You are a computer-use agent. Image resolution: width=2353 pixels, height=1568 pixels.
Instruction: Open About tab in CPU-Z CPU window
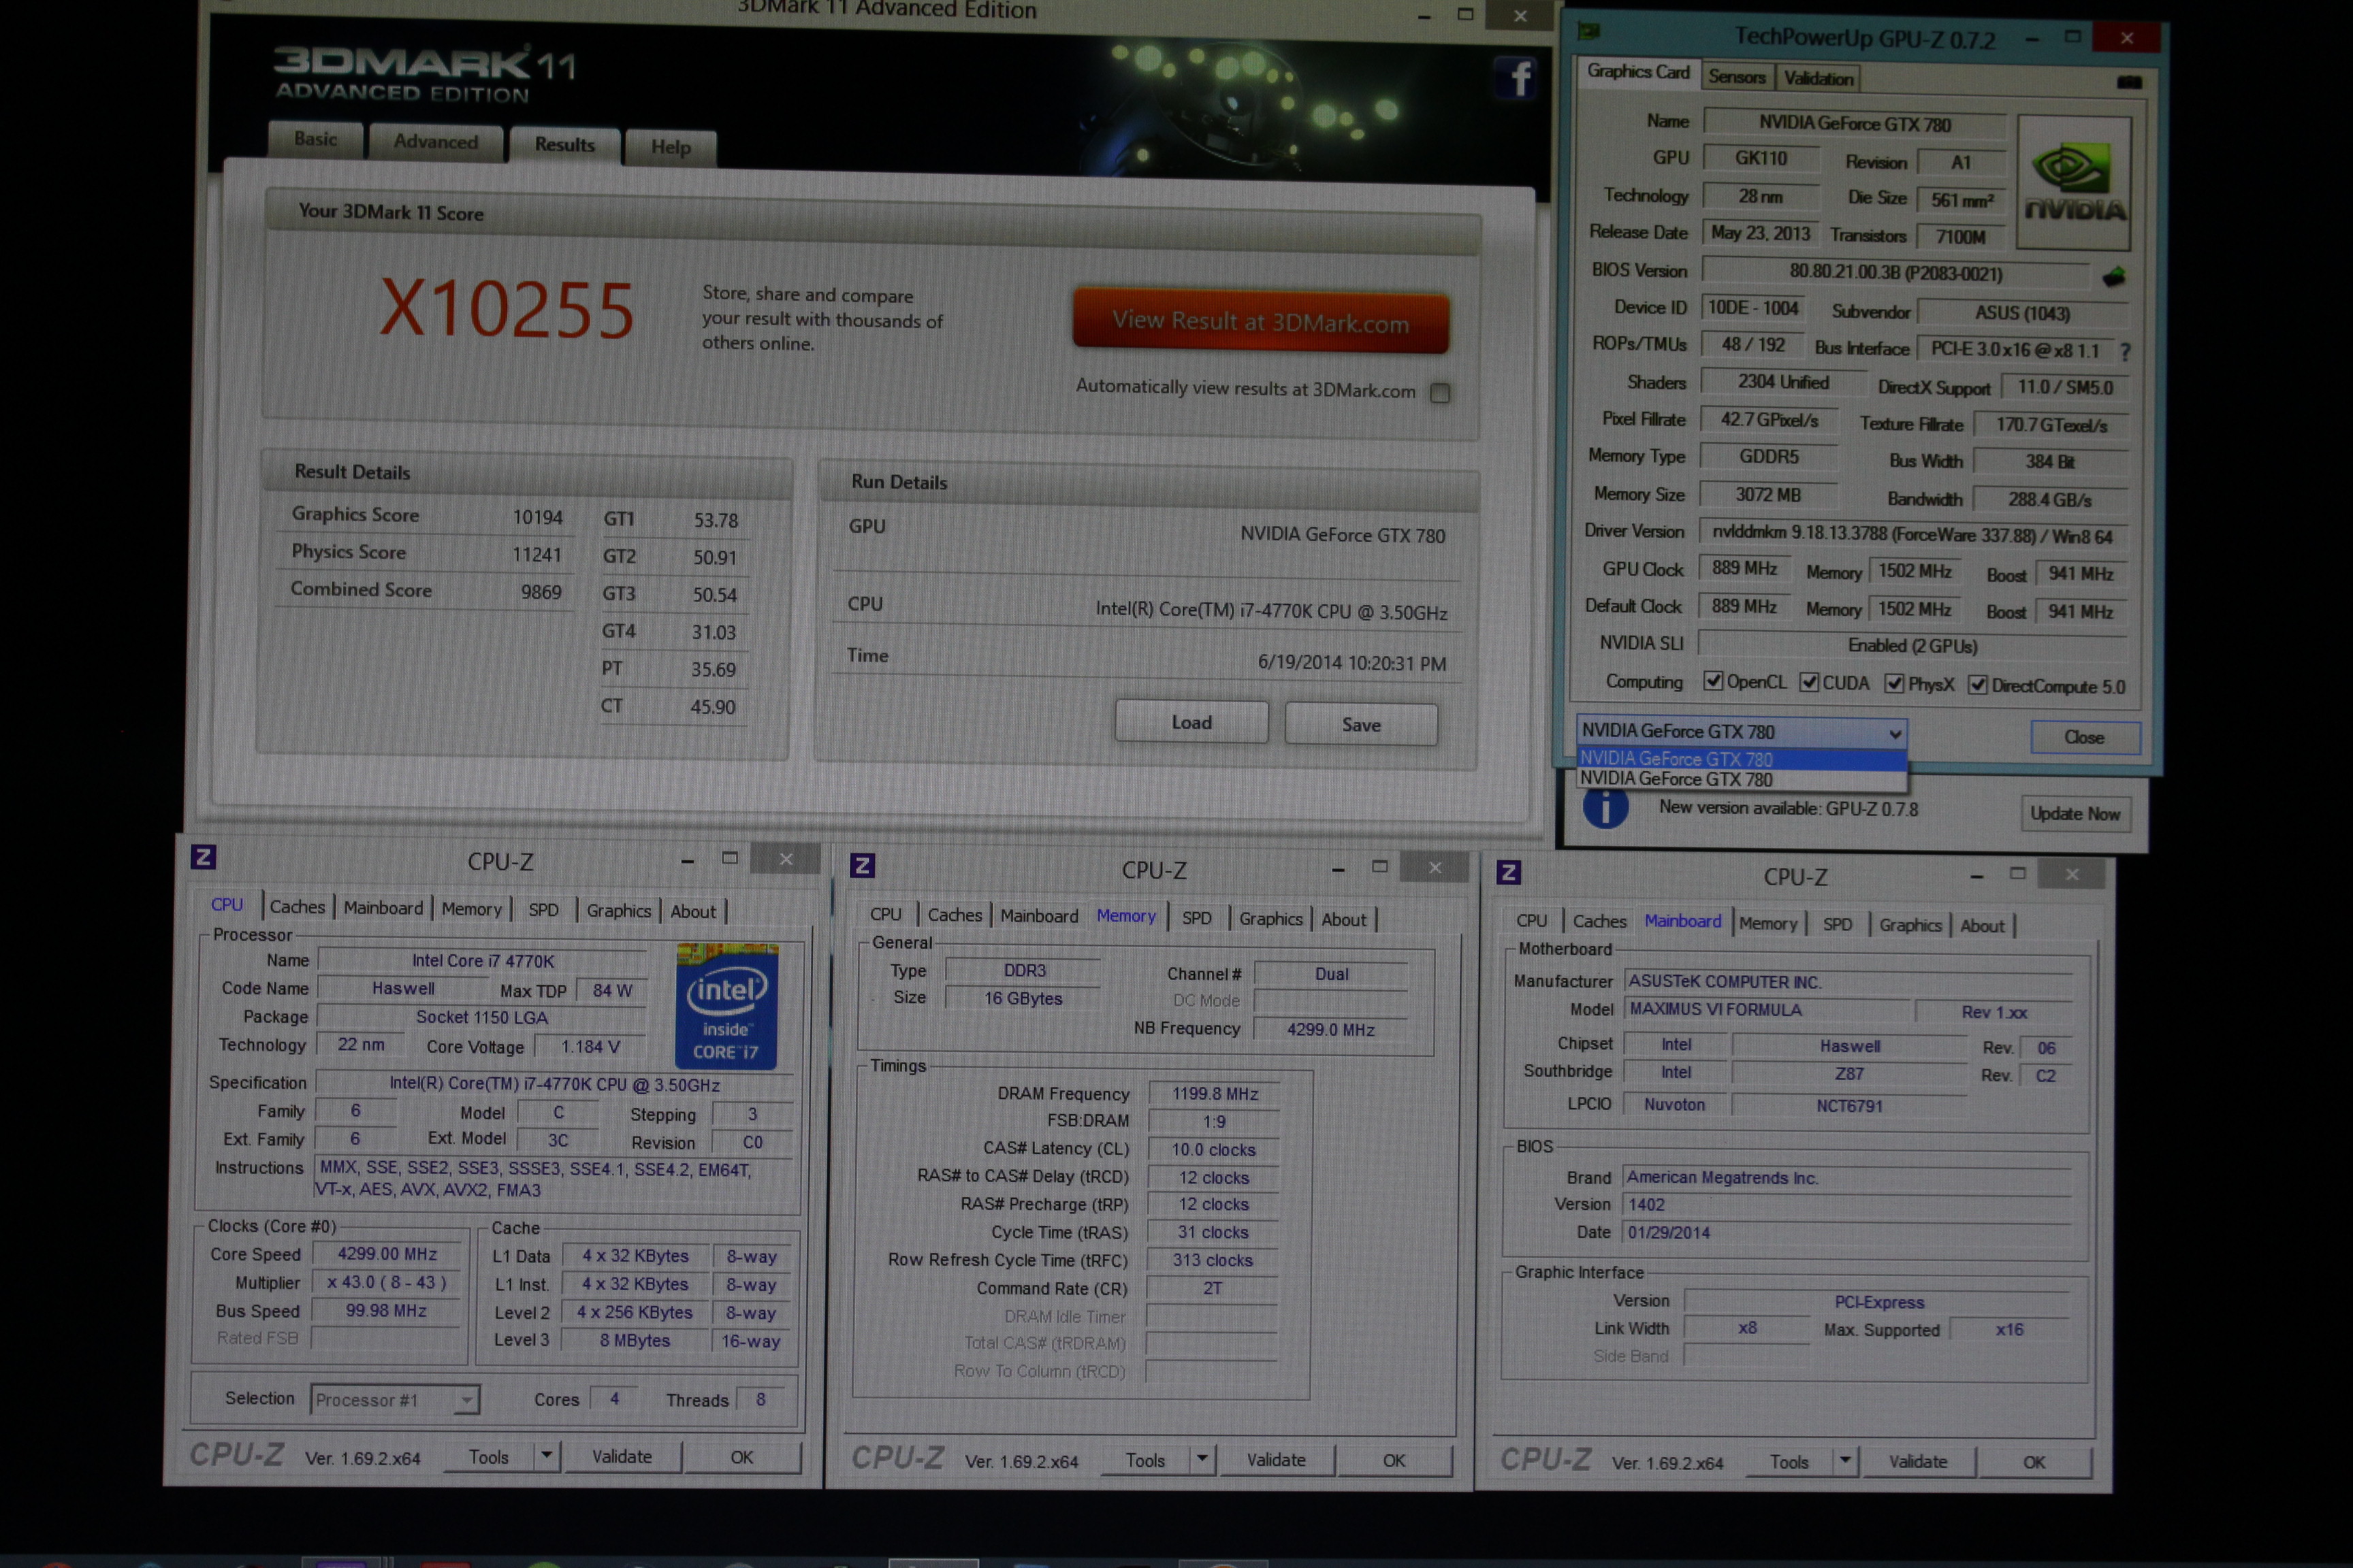[x=692, y=911]
